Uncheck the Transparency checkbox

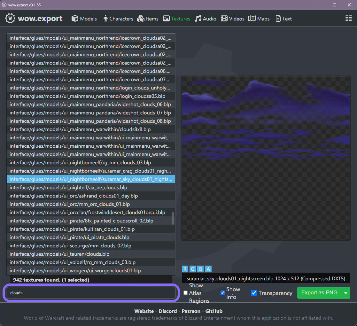(x=254, y=293)
